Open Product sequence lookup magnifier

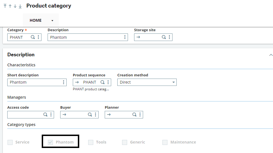click(102, 82)
